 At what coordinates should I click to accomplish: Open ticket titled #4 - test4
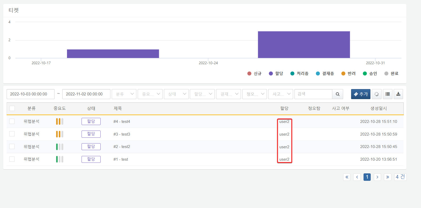click(122, 122)
